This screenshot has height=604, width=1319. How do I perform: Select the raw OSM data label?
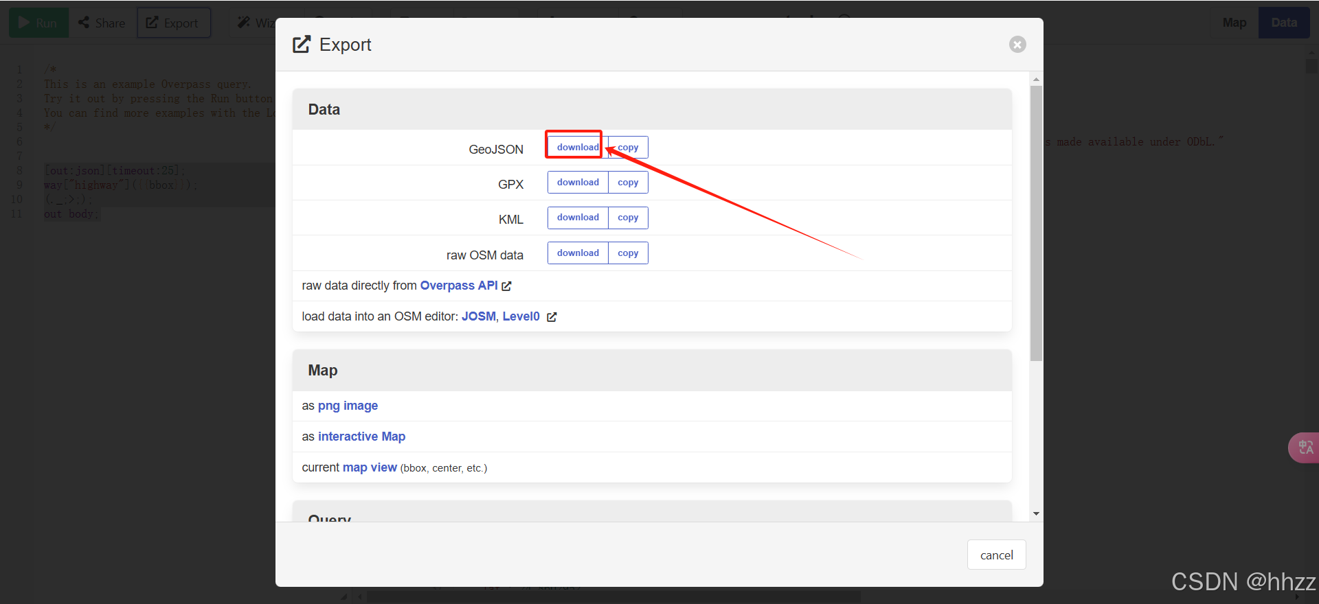point(484,255)
